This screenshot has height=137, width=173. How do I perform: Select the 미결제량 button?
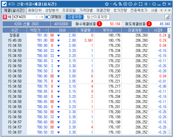point(75,17)
